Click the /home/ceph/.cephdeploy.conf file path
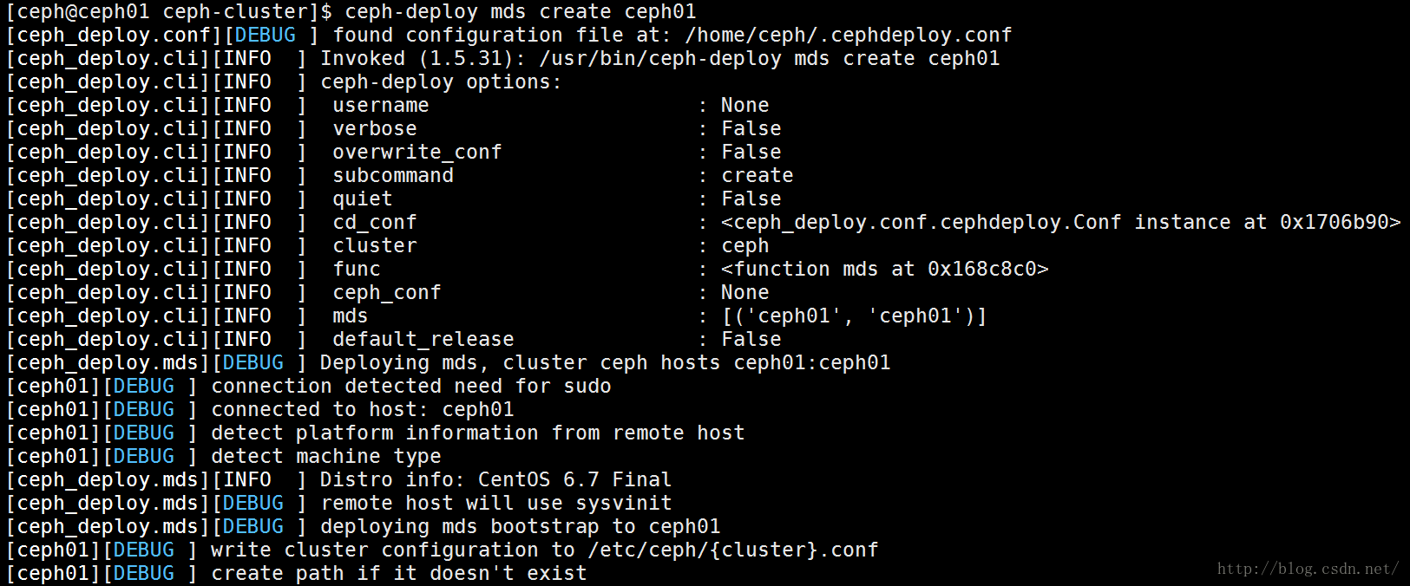Screen dimensions: 1410x586 click(x=849, y=36)
